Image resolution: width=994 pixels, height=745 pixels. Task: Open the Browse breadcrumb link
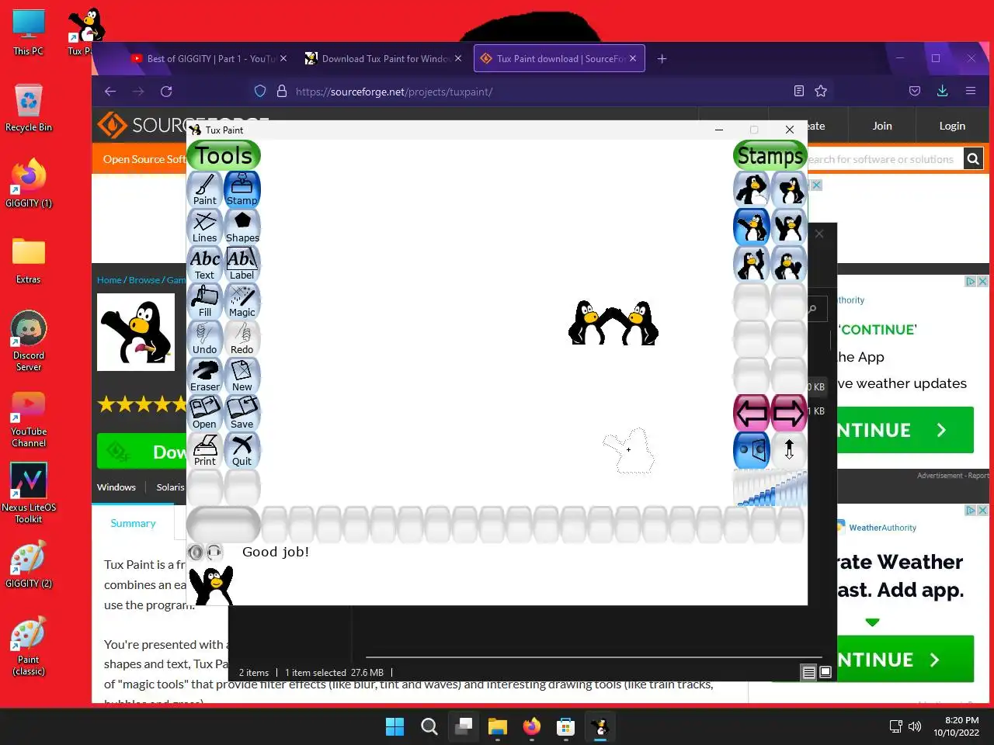click(144, 280)
